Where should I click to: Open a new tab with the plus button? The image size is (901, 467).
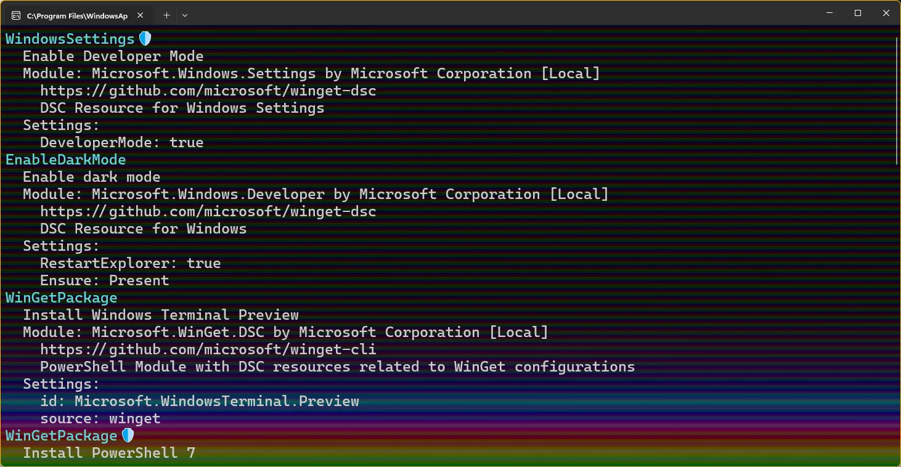(x=166, y=15)
